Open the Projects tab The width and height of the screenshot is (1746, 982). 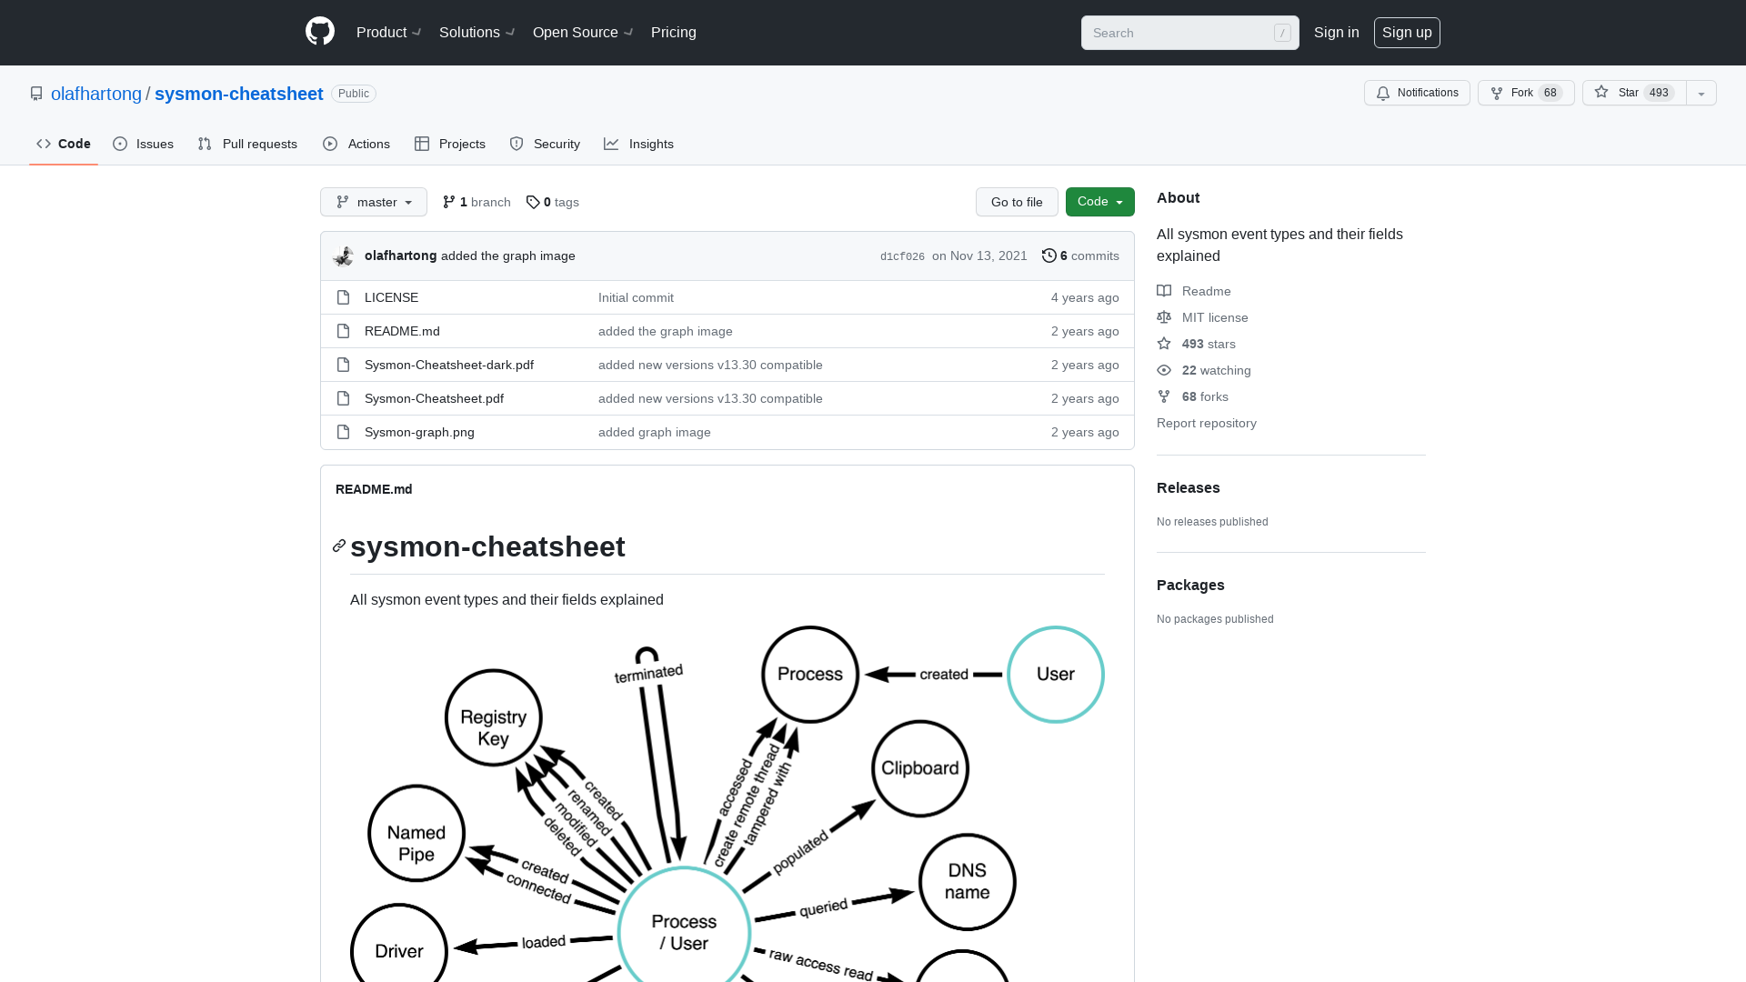click(450, 144)
